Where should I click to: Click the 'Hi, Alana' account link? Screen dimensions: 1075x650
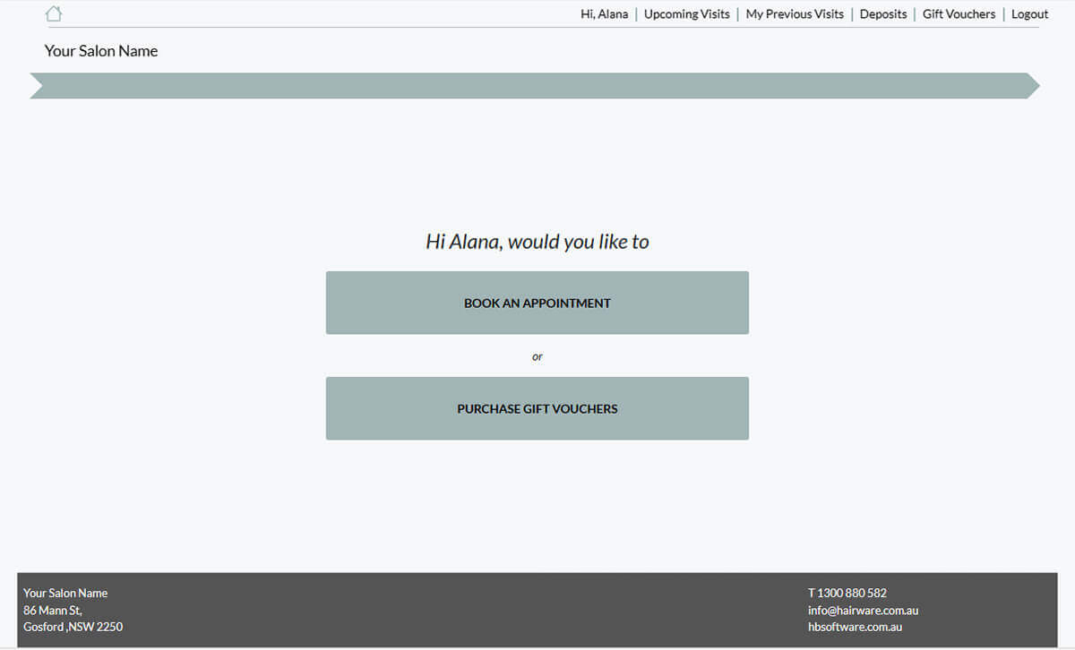click(x=604, y=14)
